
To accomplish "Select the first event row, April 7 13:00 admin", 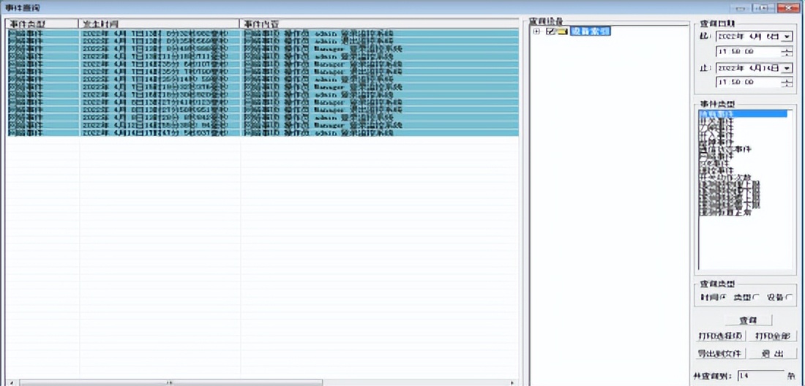I will click(263, 32).
